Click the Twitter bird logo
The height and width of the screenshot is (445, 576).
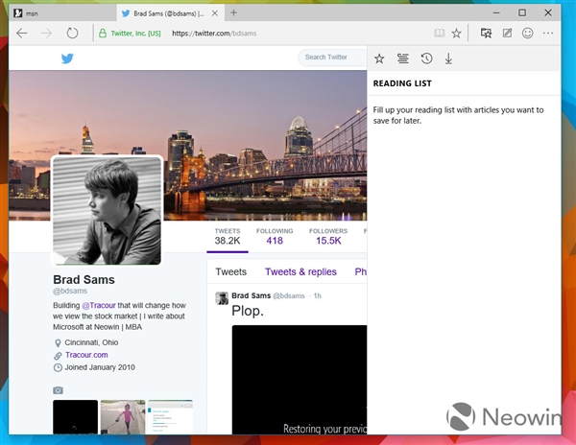pos(67,58)
